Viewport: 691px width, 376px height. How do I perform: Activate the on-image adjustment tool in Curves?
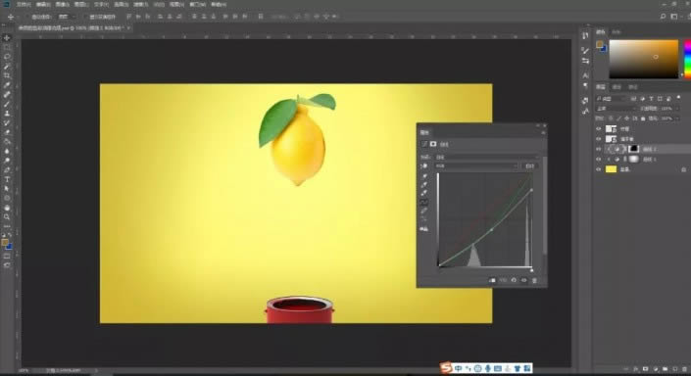coord(424,166)
